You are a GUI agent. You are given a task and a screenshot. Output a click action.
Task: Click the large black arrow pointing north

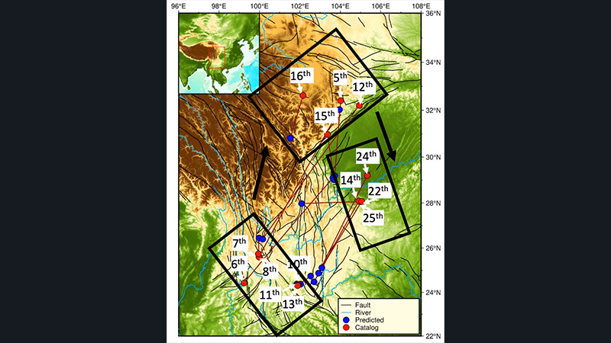click(261, 174)
